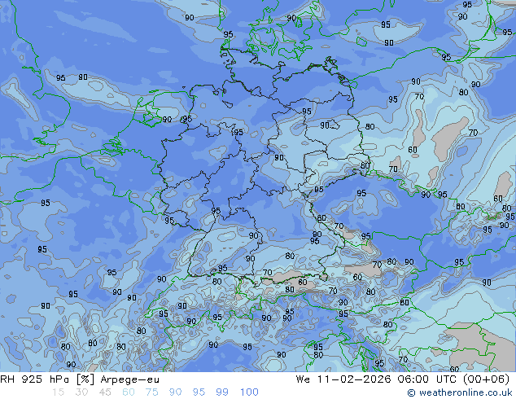
Task: Select the '75' value in the color legend
Action: click(151, 392)
